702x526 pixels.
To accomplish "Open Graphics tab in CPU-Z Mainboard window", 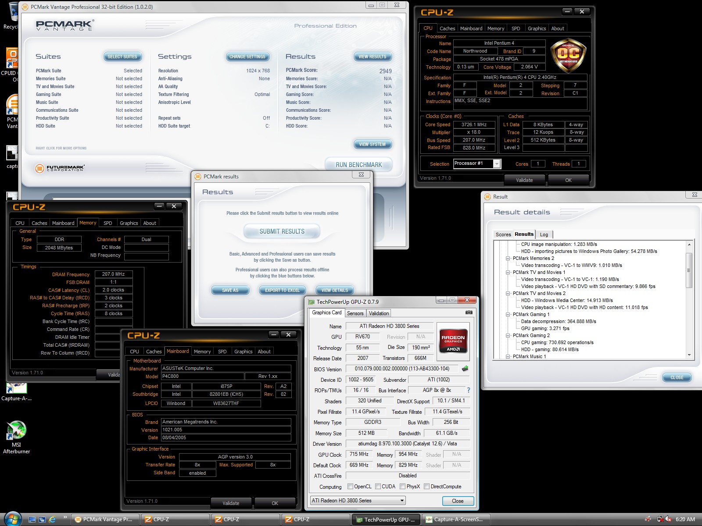I will point(243,352).
